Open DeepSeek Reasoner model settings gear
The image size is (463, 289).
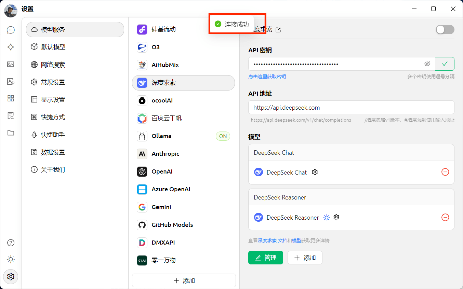[336, 217]
